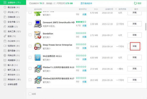Viewport: 147px width, 99px height.
Task: Sort by the 使用频率 column header
Action: coord(122,9)
